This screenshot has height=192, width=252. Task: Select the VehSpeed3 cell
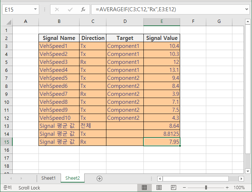point(59,62)
